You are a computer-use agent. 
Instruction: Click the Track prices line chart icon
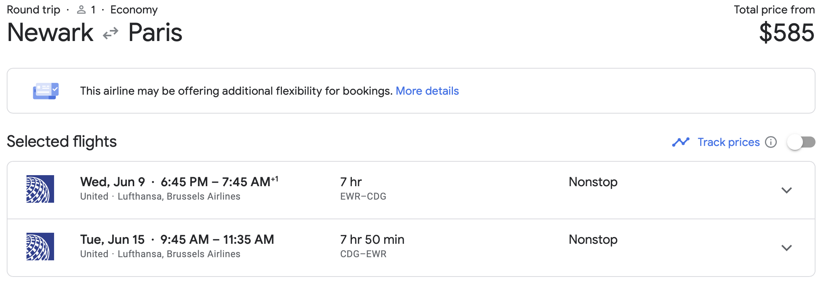pyautogui.click(x=680, y=142)
